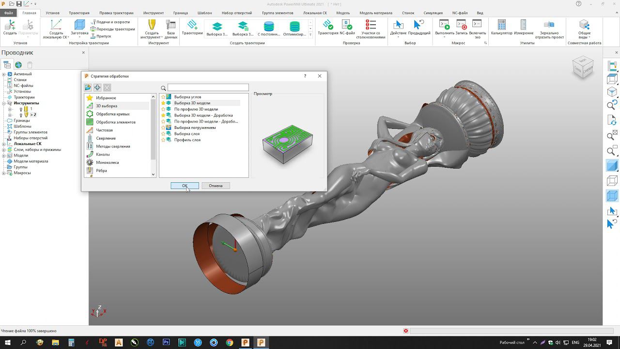Select Чистовая category in strategy list
The image size is (620, 349).
104,130
